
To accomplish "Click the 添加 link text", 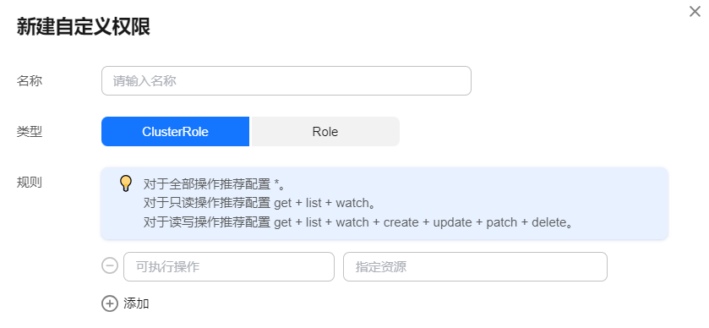I will (x=136, y=303).
